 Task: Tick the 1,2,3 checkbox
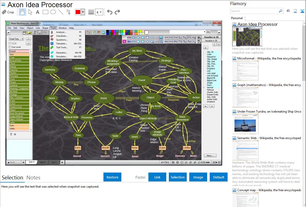coord(10,43)
